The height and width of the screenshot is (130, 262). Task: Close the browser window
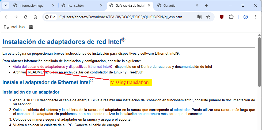pos(255,6)
